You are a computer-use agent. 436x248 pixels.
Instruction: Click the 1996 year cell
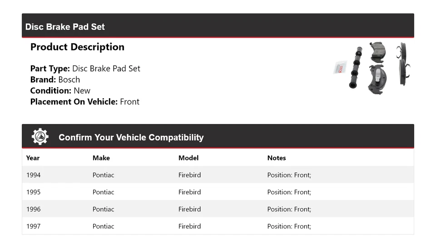click(33, 209)
